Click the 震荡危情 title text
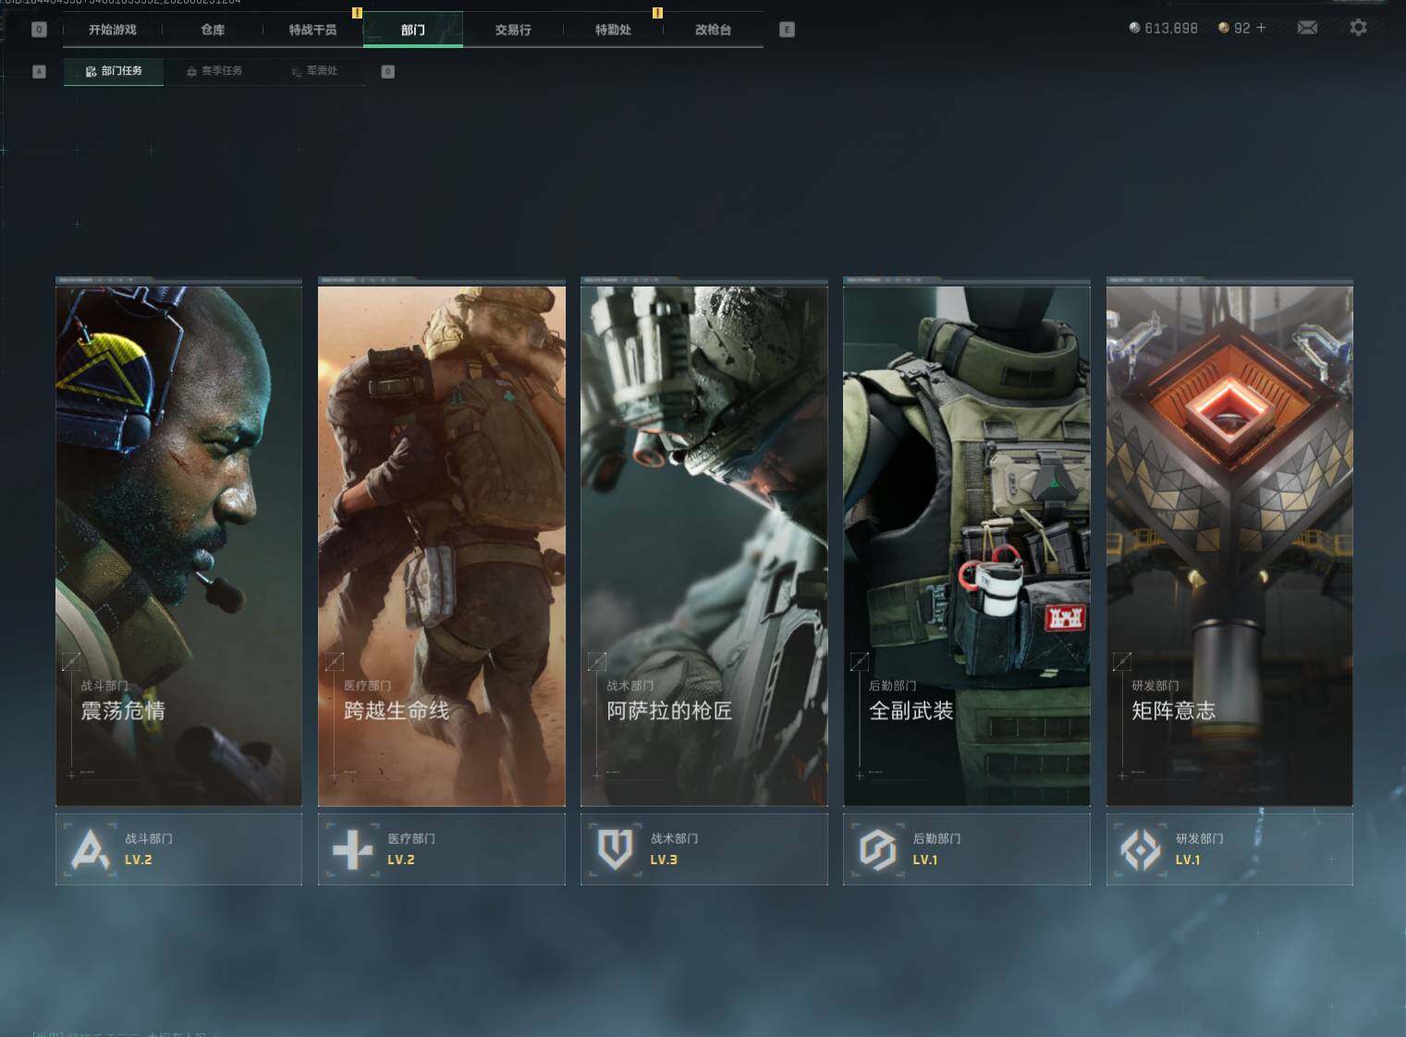The width and height of the screenshot is (1406, 1037). [123, 711]
